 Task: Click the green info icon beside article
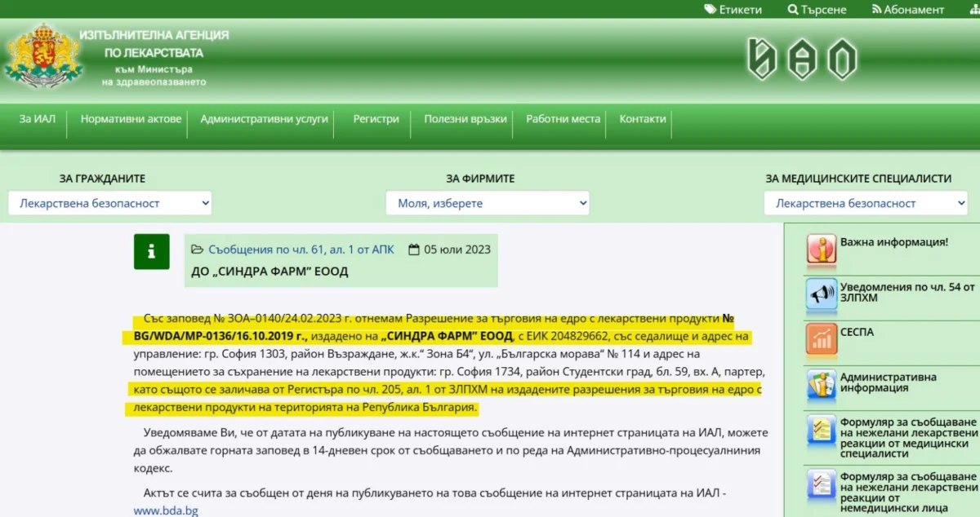pyautogui.click(x=152, y=252)
